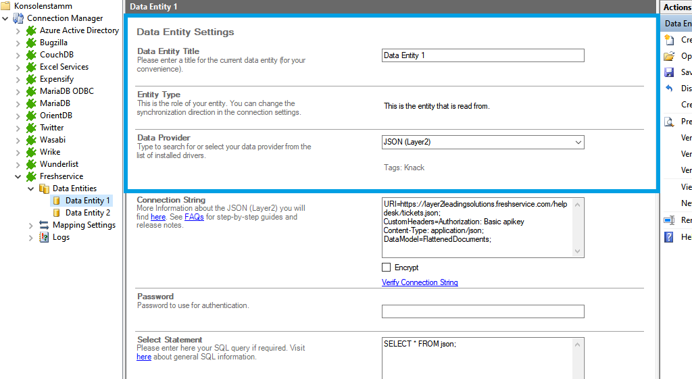Viewport: 692px width, 379px height.
Task: Click the preview magnifier icon in Actions
Action: [x=670, y=122]
